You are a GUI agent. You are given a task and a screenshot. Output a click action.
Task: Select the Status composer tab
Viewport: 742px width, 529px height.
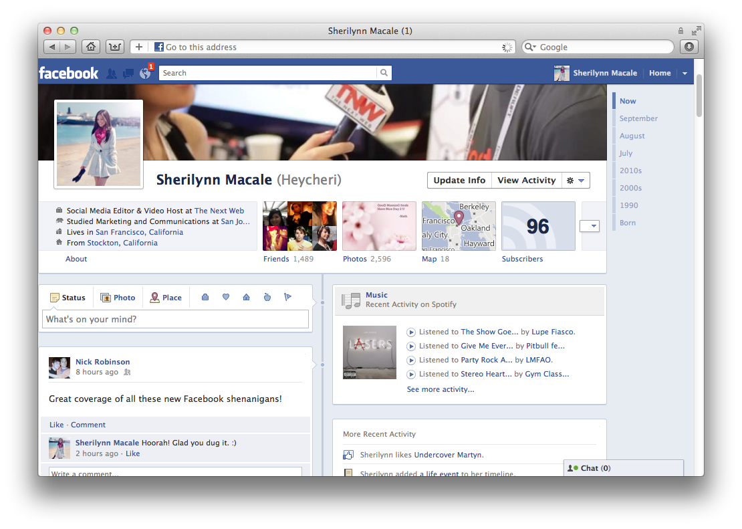point(68,298)
